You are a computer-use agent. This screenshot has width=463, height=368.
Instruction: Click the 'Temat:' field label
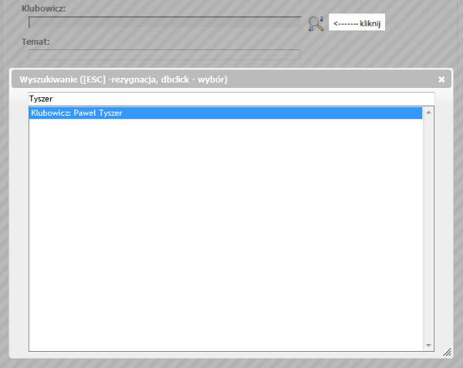click(x=35, y=41)
